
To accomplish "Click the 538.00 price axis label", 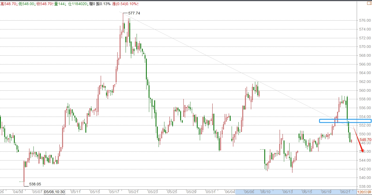I will click(365, 186).
